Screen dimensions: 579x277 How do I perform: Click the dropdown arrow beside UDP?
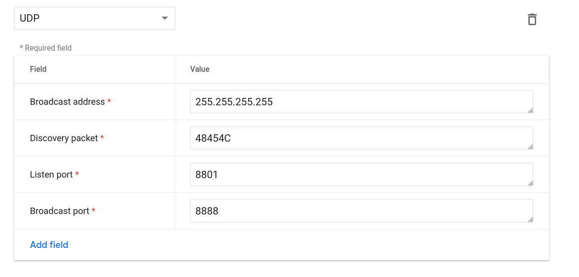pyautogui.click(x=164, y=18)
